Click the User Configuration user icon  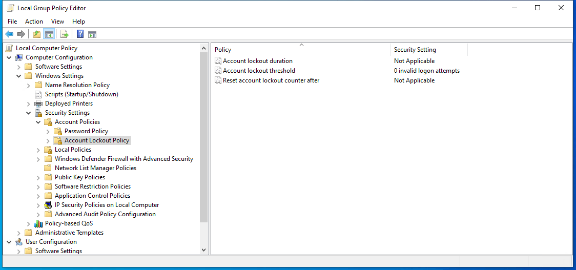pos(19,242)
